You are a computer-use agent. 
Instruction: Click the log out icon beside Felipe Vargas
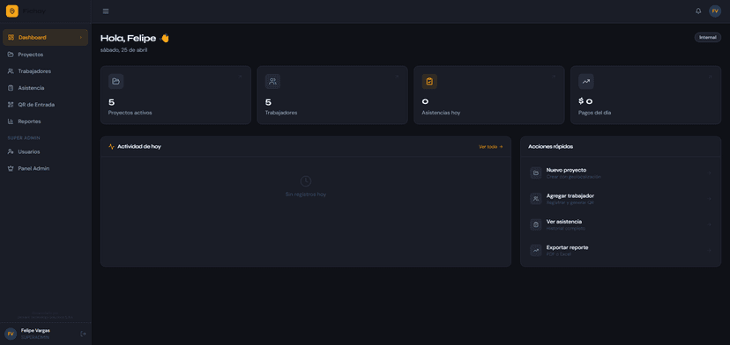[84, 334]
